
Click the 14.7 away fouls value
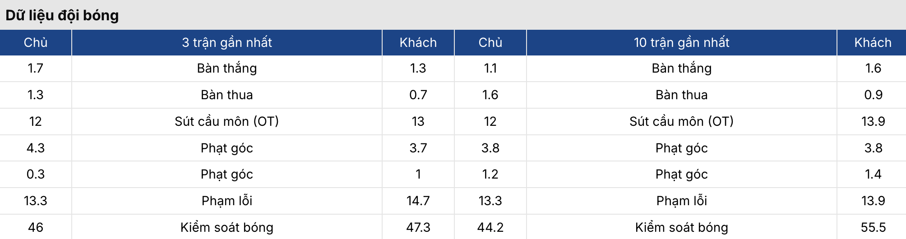pyautogui.click(x=418, y=201)
